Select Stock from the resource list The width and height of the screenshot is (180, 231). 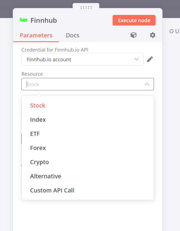(38, 106)
